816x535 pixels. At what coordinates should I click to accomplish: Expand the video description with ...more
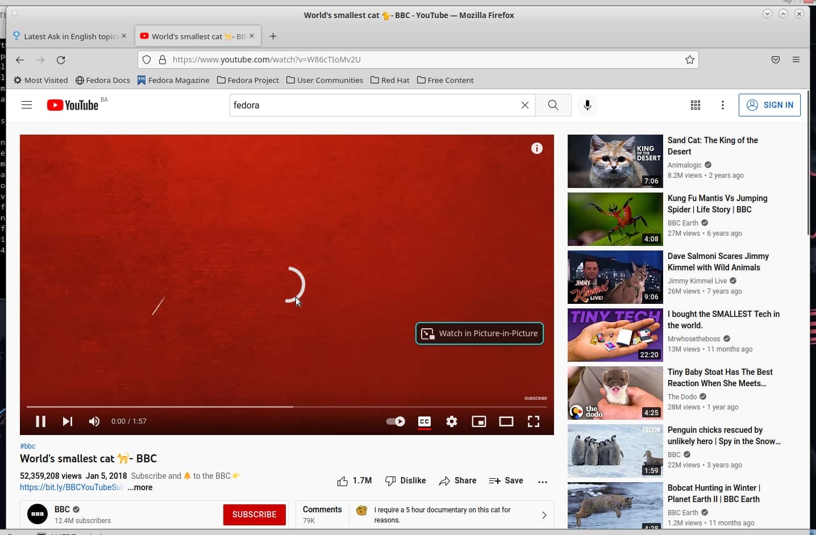[140, 487]
